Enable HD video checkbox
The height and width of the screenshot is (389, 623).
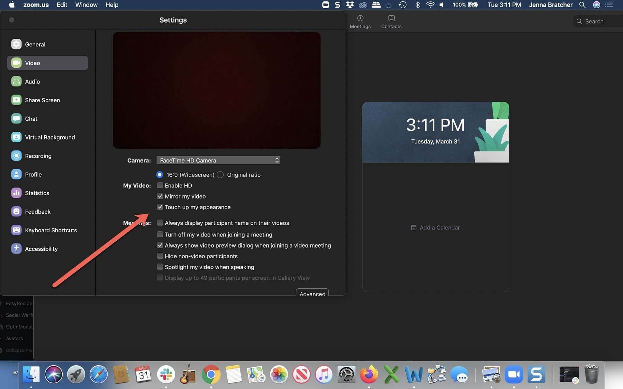pos(160,185)
